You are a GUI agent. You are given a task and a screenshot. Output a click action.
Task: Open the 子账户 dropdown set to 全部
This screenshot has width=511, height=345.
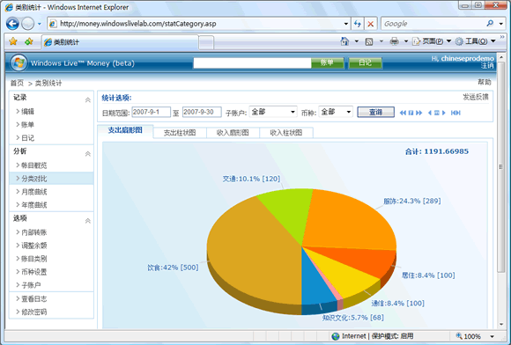pyautogui.click(x=273, y=112)
